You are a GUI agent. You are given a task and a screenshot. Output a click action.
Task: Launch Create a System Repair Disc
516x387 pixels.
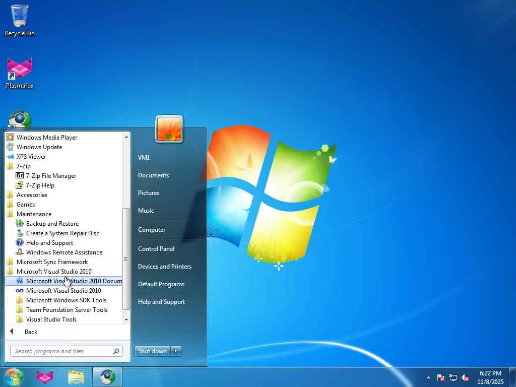click(62, 233)
